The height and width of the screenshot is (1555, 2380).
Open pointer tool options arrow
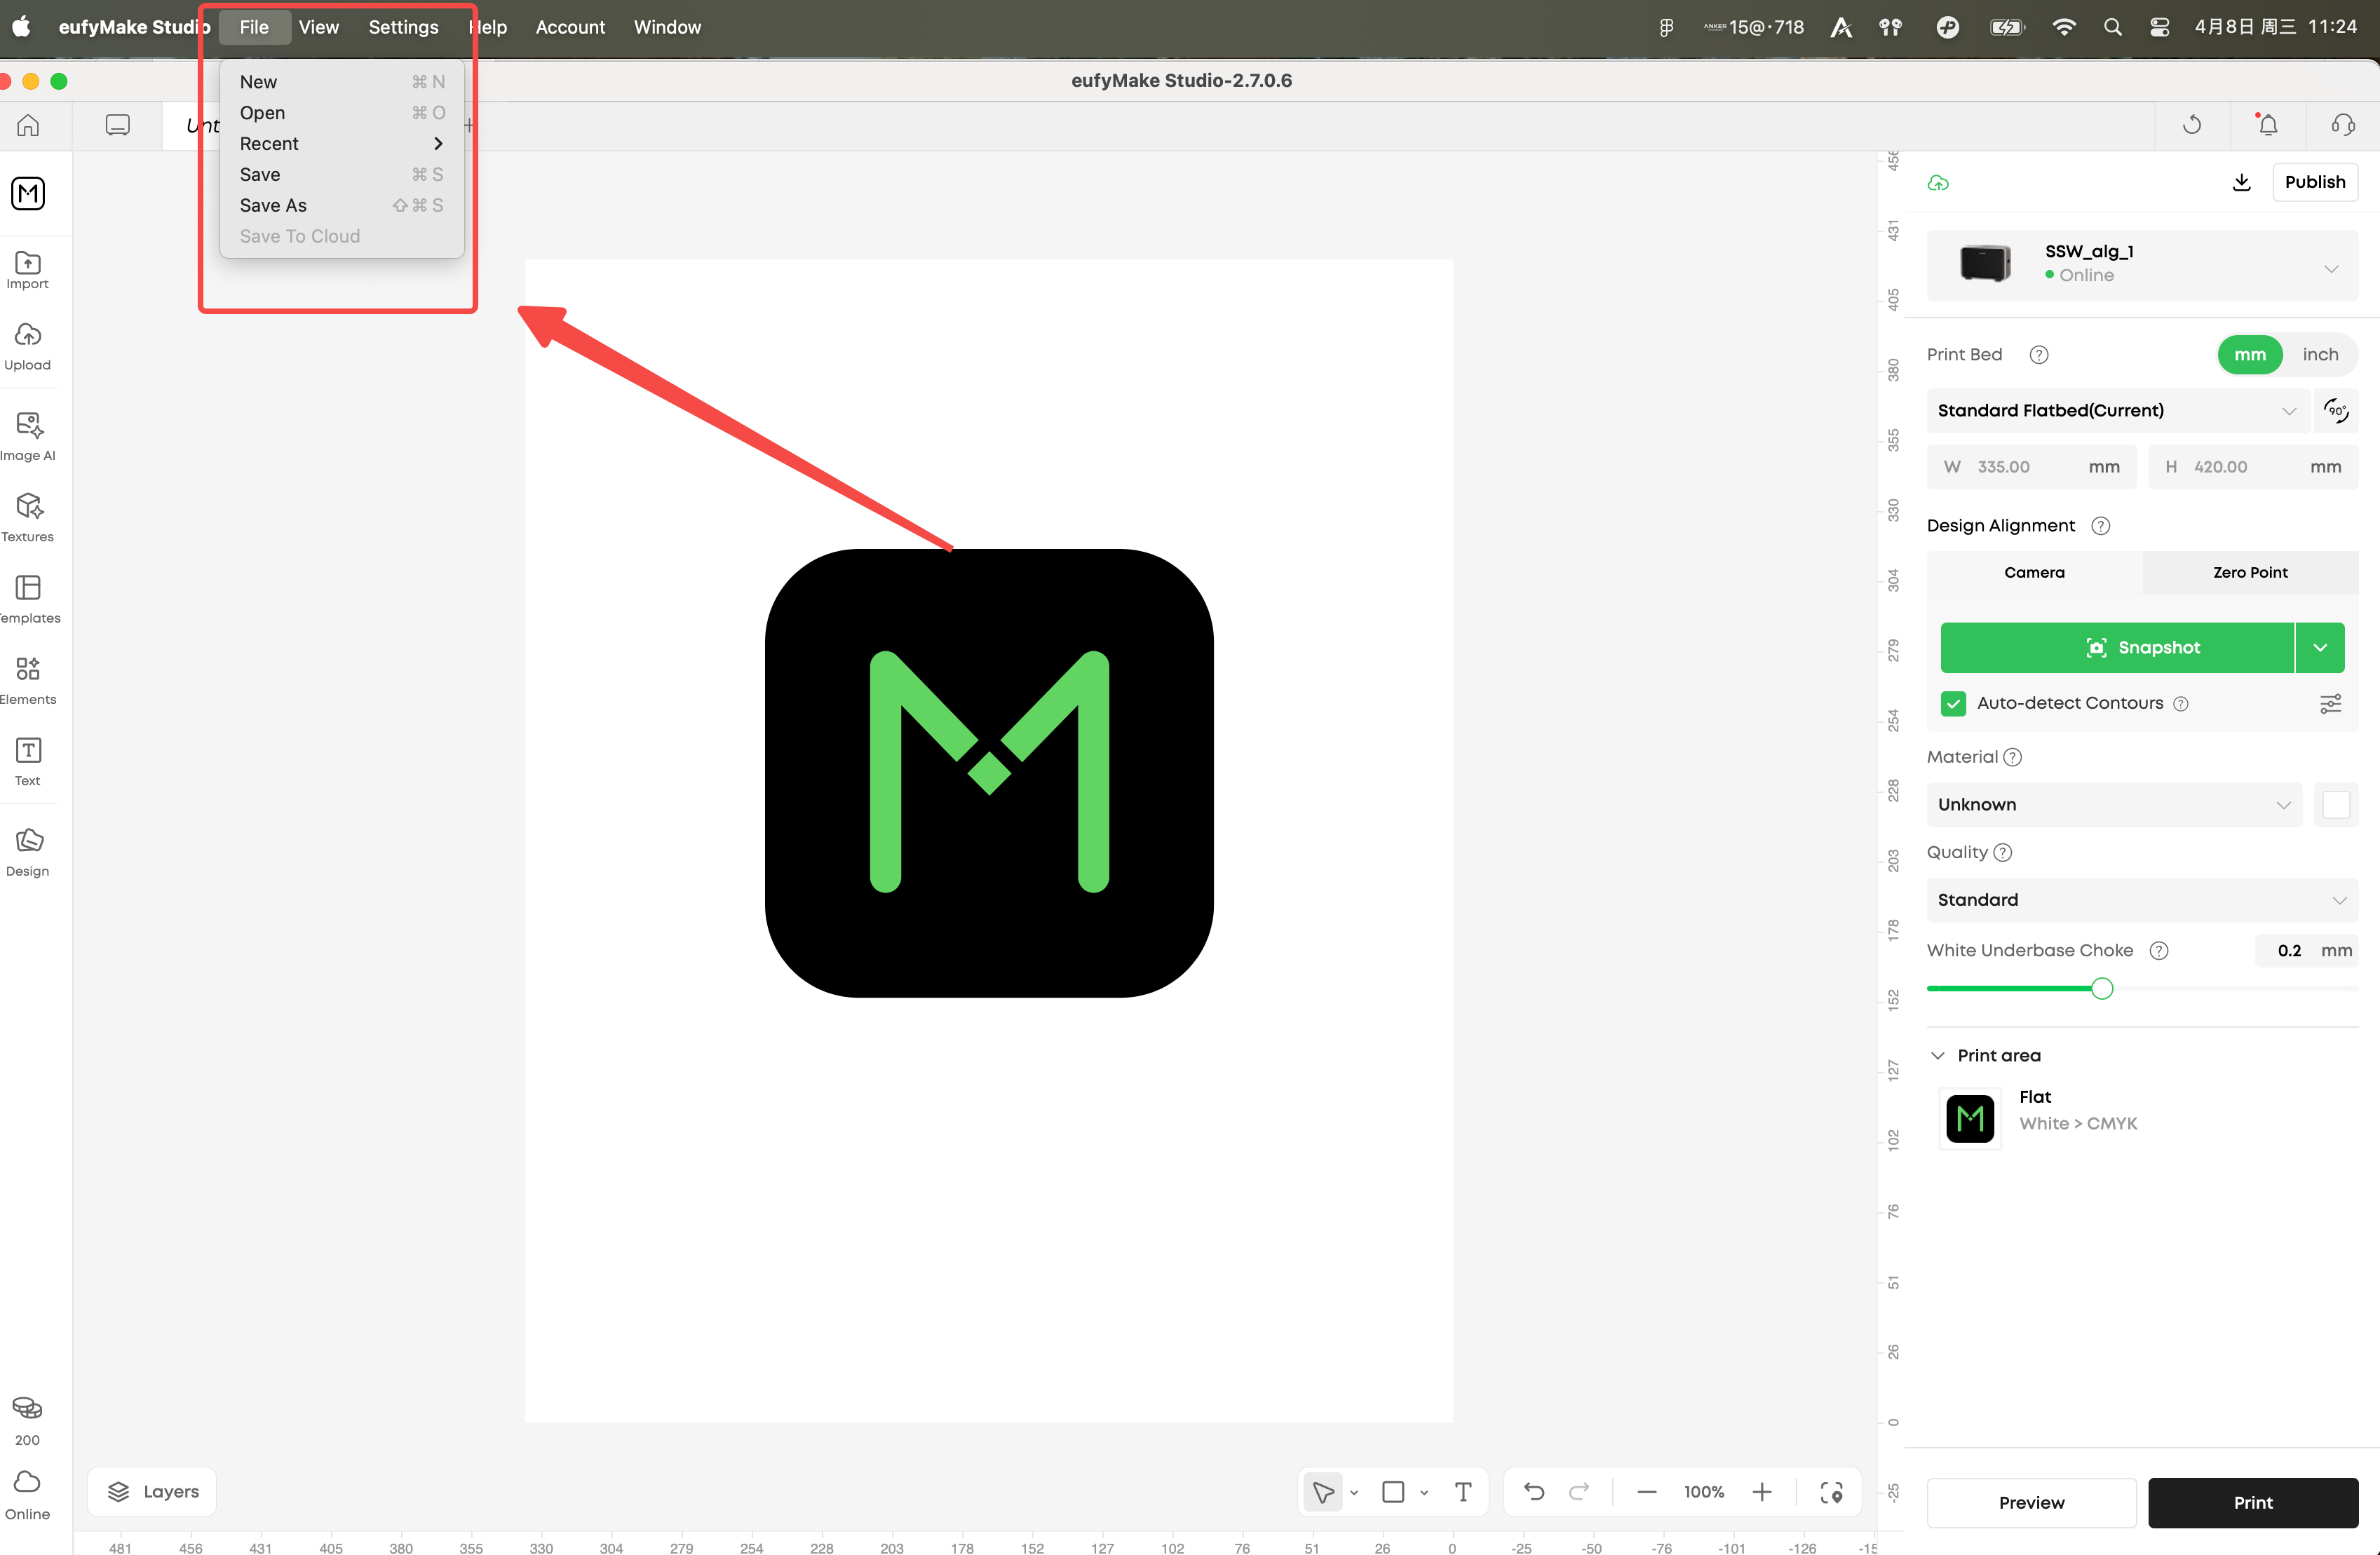(x=1354, y=1493)
